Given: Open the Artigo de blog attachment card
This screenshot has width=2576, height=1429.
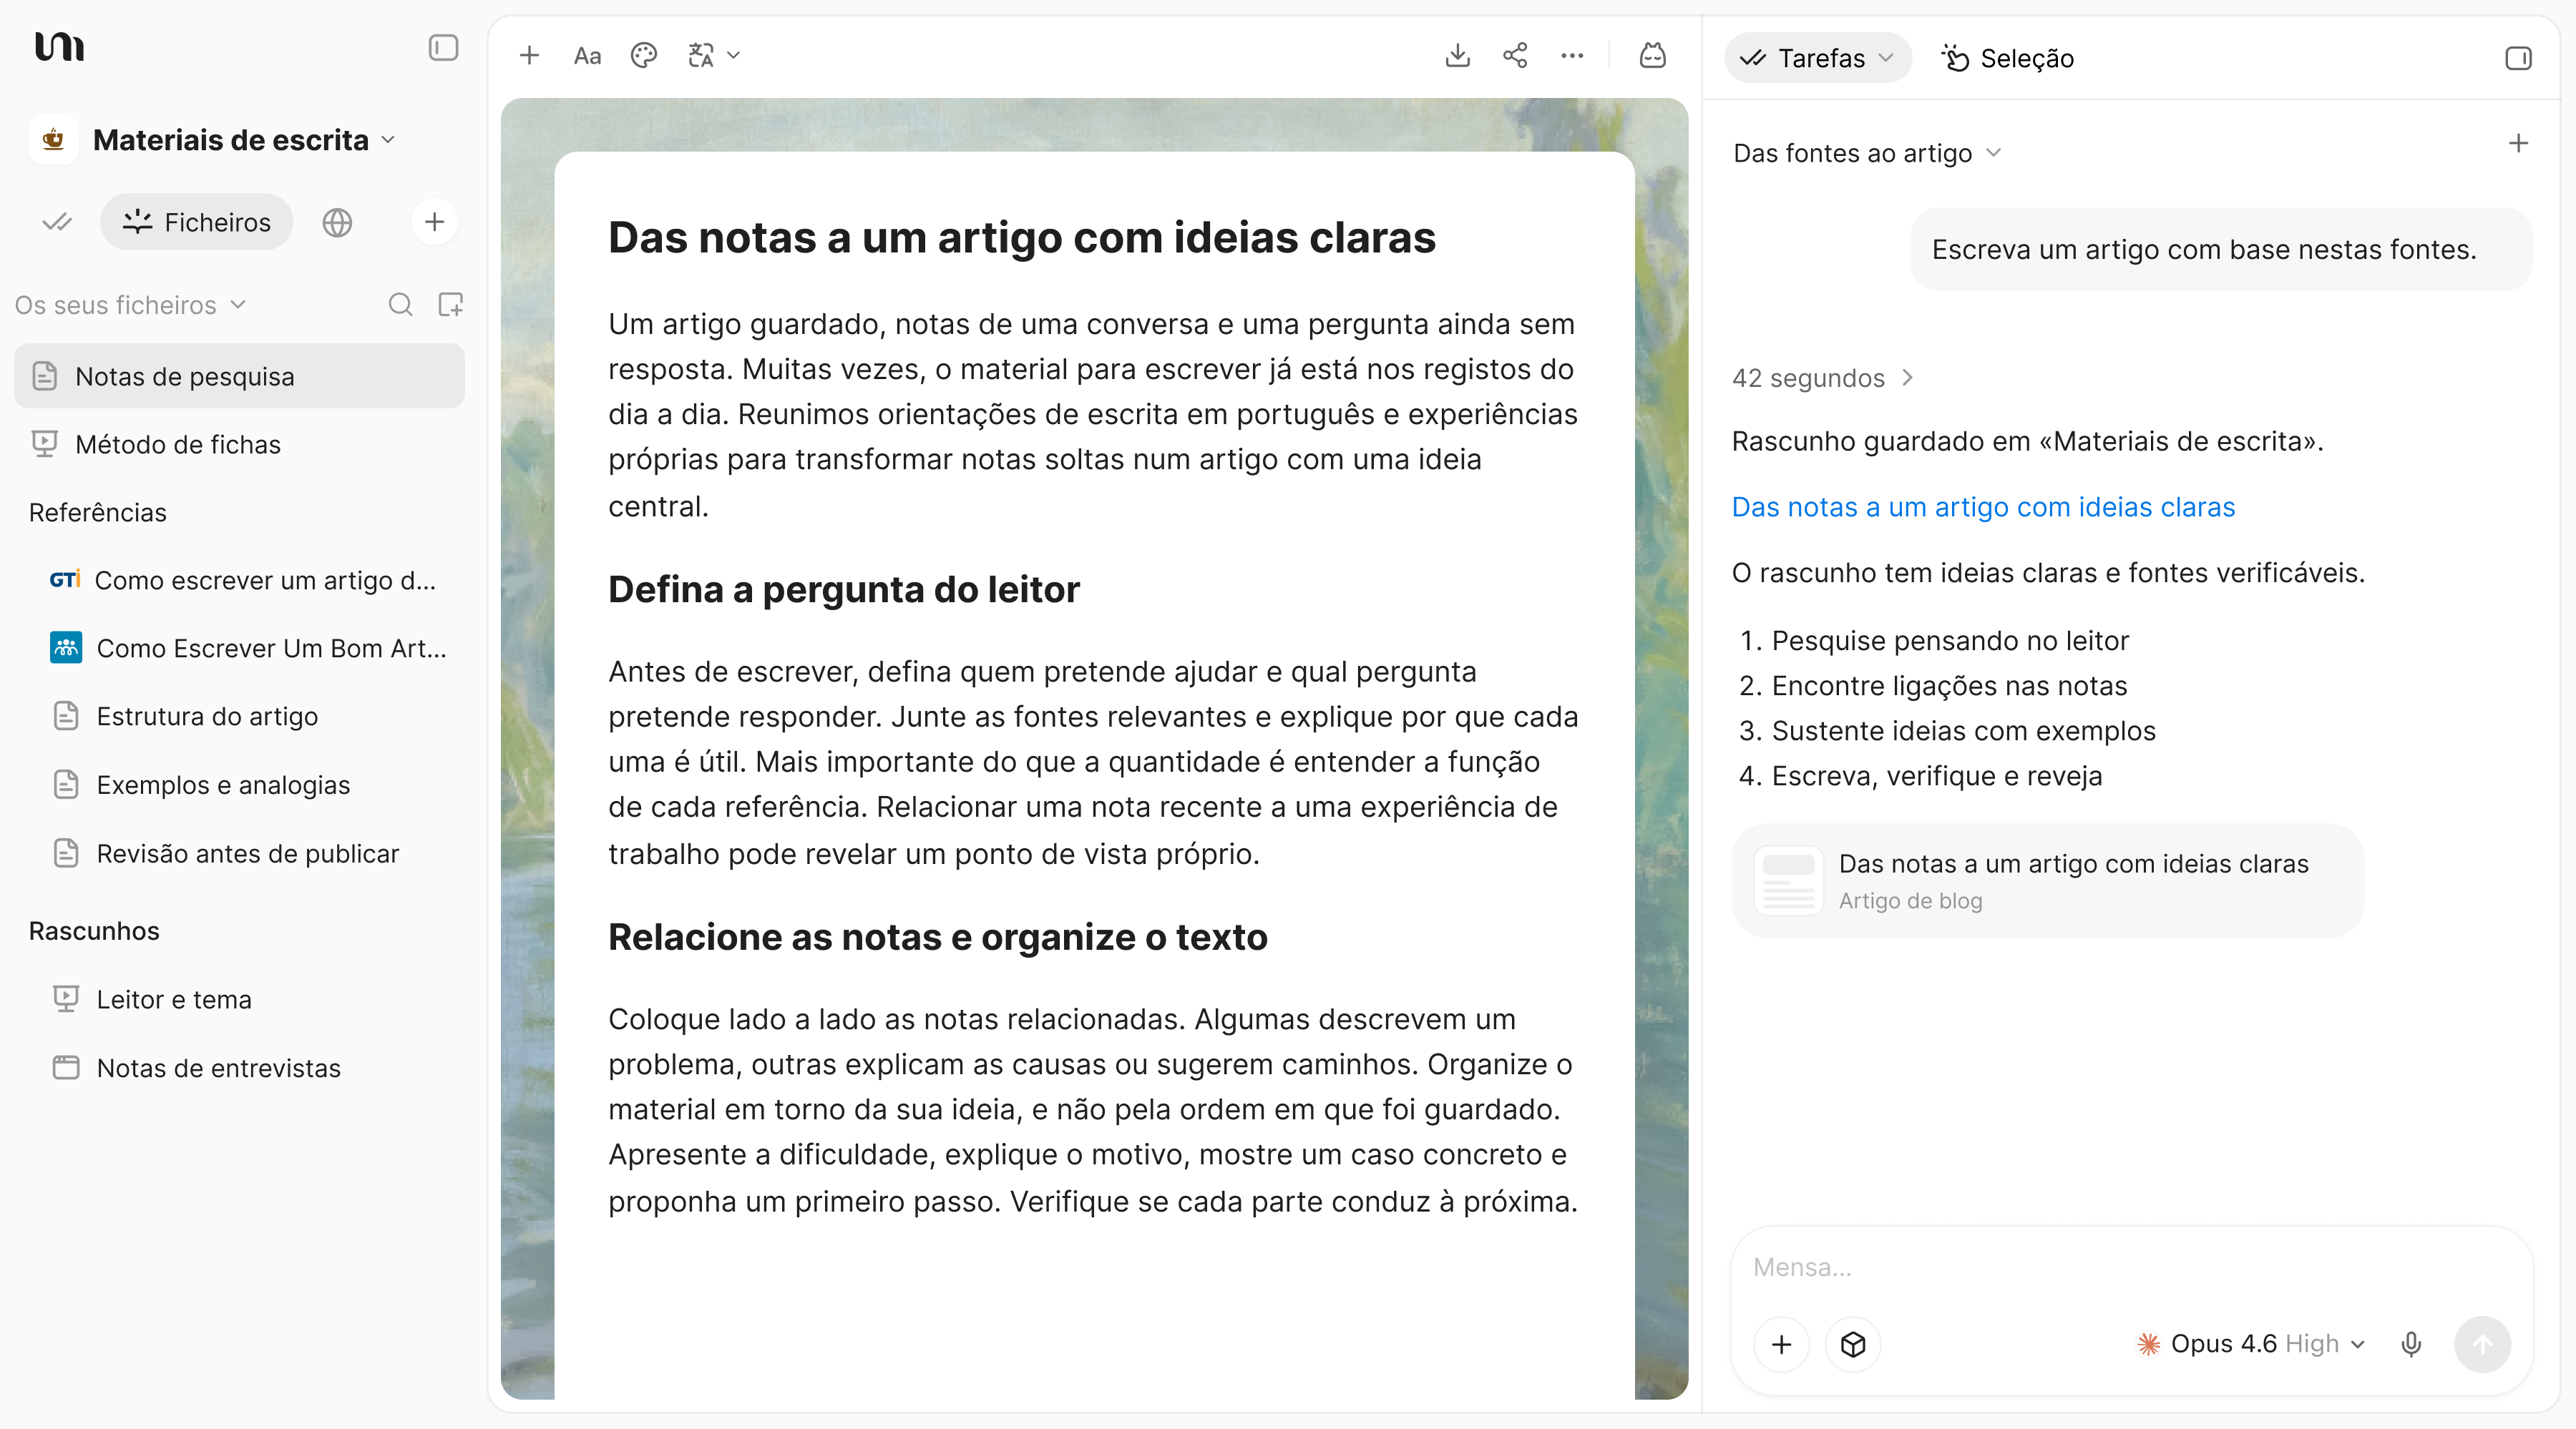Looking at the screenshot, I should pos(2047,880).
